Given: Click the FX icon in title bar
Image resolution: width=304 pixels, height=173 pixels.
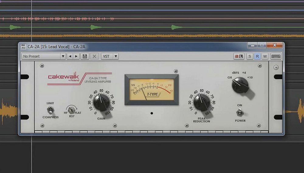Looking at the screenshot, I should coord(23,46).
